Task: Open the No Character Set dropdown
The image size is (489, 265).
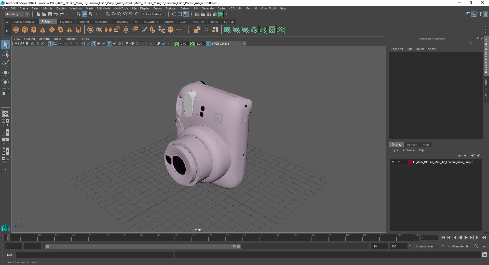Action: tap(459, 246)
